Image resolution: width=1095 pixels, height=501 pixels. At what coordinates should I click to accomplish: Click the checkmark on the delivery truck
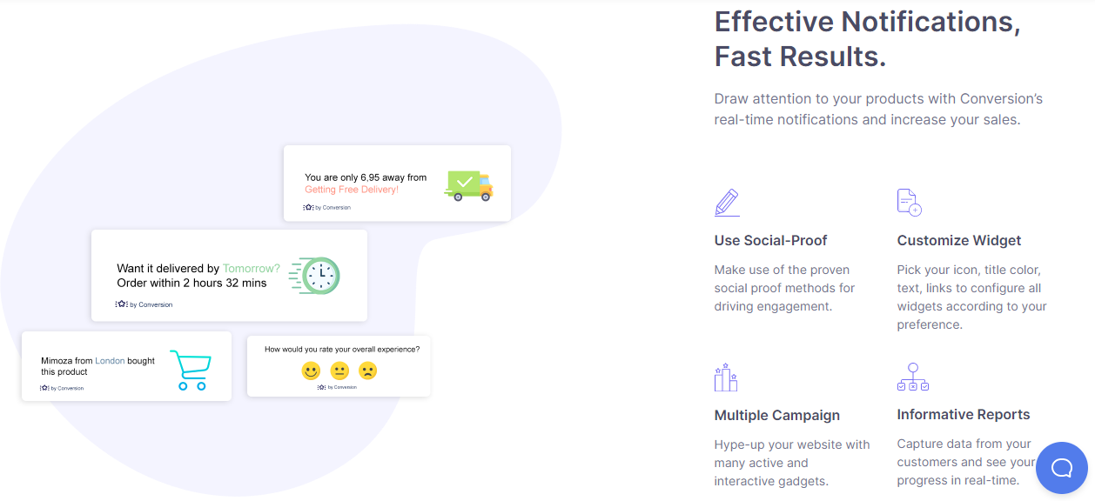click(x=464, y=181)
